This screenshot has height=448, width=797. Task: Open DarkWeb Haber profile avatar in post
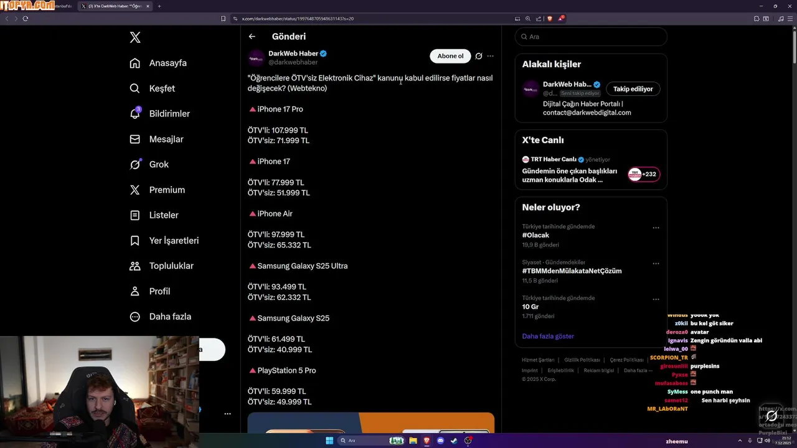pos(257,58)
